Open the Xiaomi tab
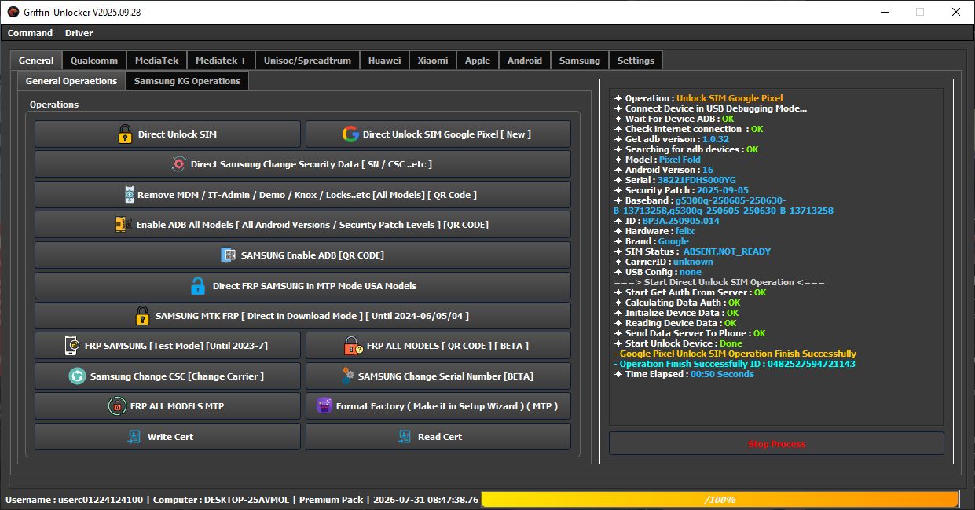This screenshot has width=975, height=510. [x=433, y=61]
